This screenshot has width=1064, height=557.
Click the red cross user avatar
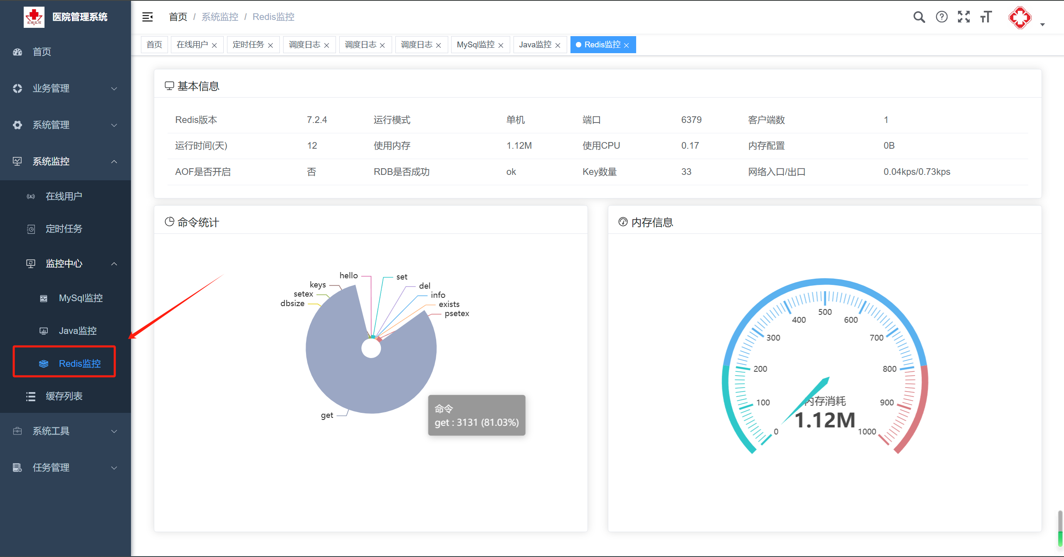[x=1020, y=17]
